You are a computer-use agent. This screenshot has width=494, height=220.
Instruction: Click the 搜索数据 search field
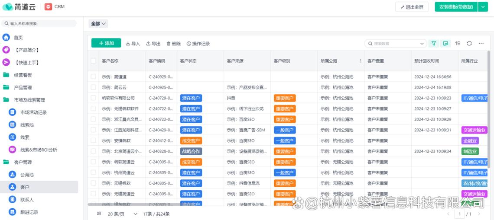coord(396,44)
